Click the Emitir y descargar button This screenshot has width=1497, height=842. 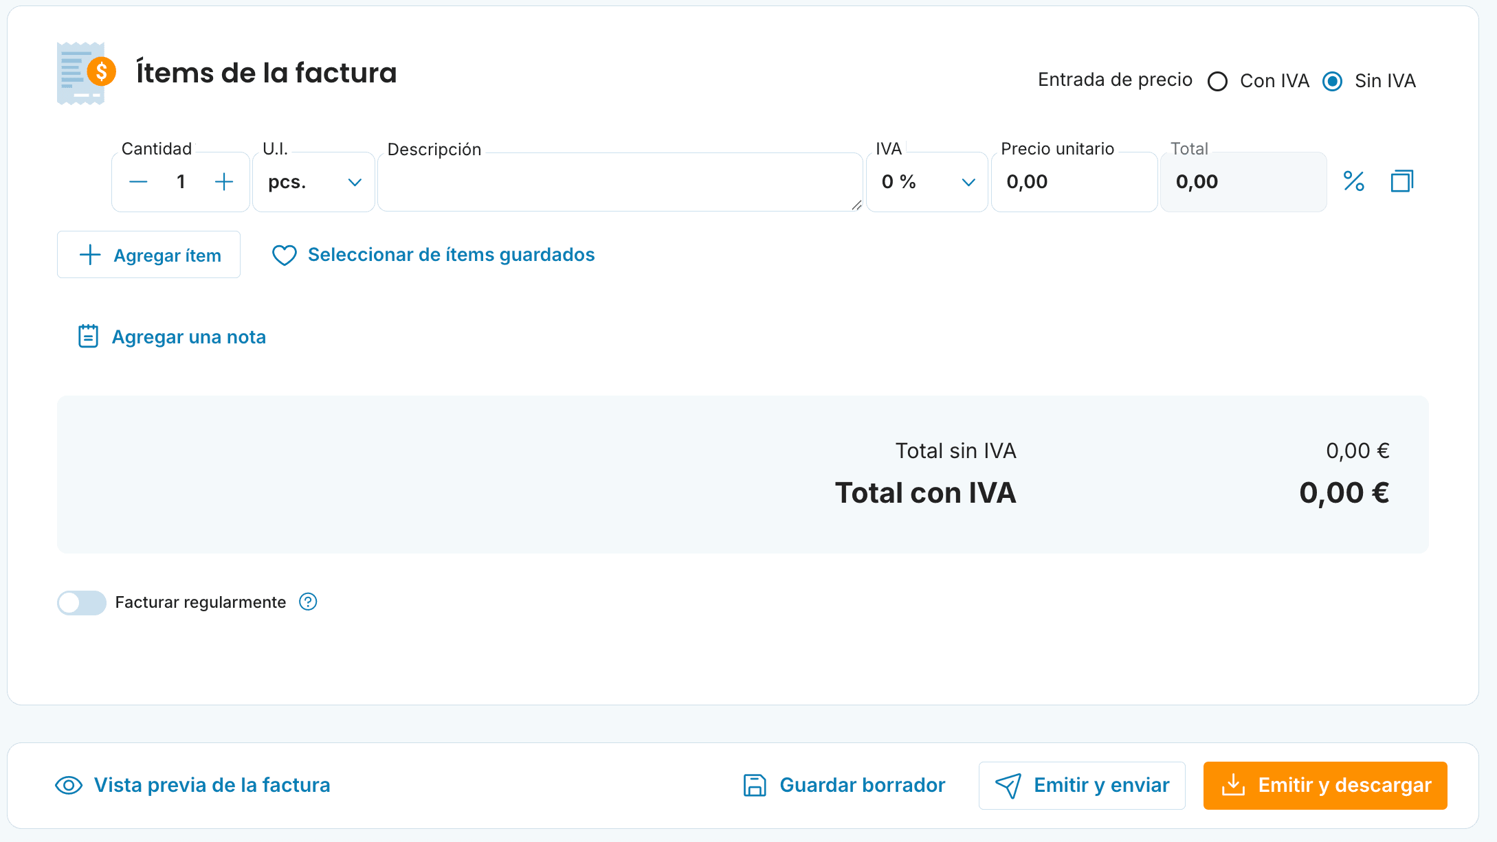[x=1325, y=785]
